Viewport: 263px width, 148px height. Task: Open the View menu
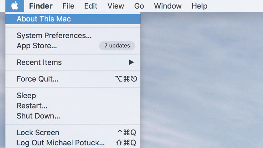pos(116,6)
